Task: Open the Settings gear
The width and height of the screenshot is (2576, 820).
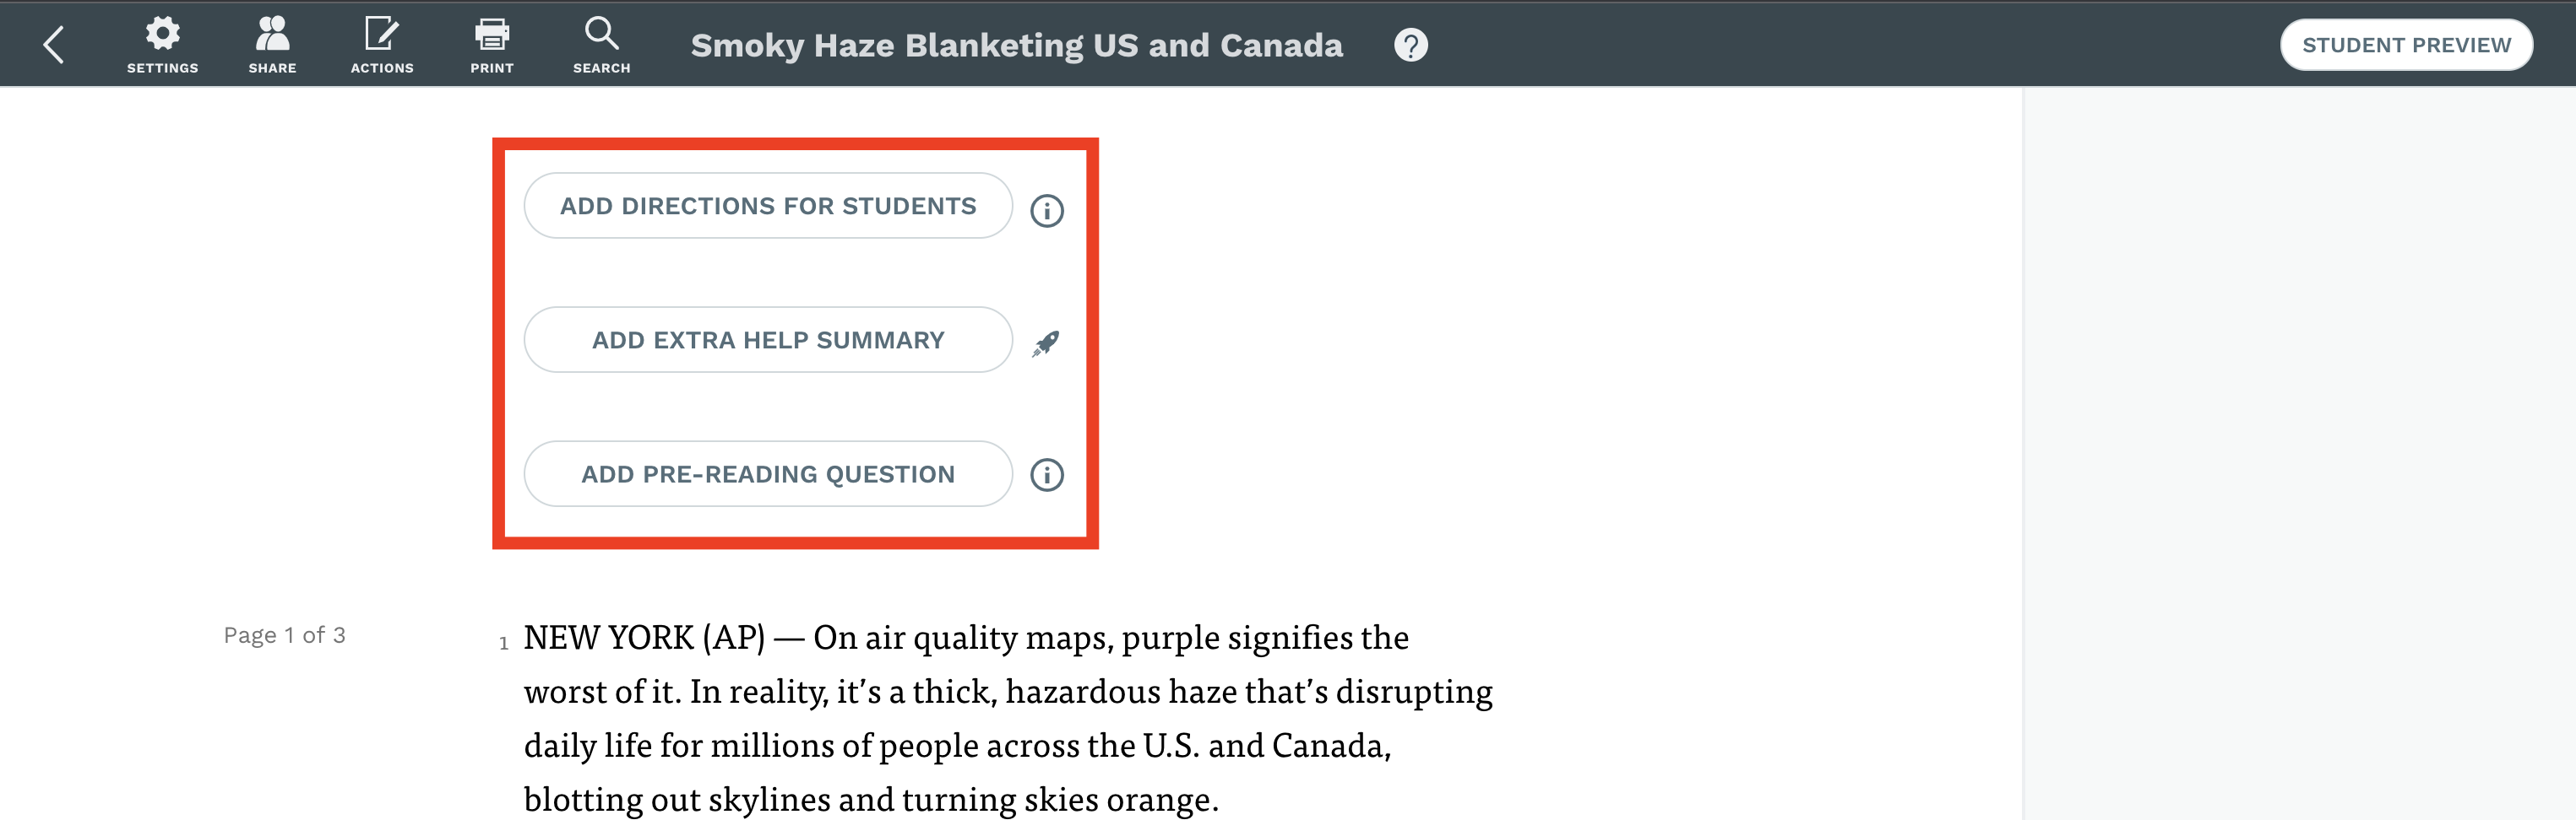Action: tap(162, 45)
